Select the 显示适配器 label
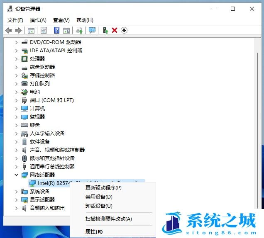 (x=42, y=200)
